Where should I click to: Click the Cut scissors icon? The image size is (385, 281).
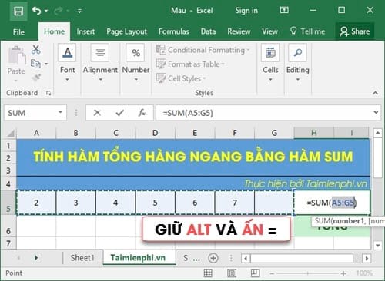tap(35, 49)
